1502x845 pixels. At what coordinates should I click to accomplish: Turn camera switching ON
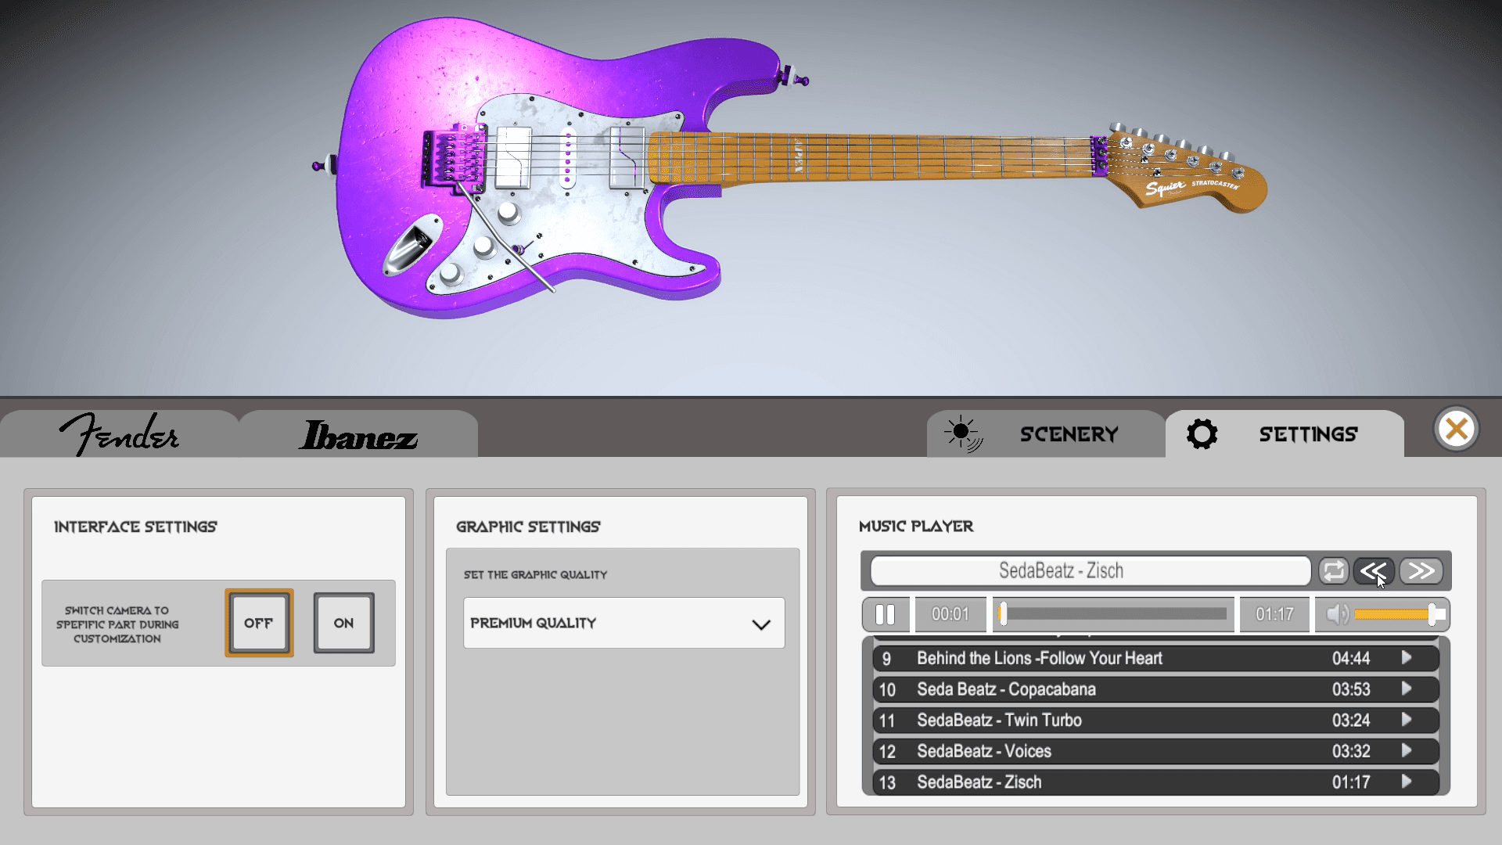tap(343, 623)
